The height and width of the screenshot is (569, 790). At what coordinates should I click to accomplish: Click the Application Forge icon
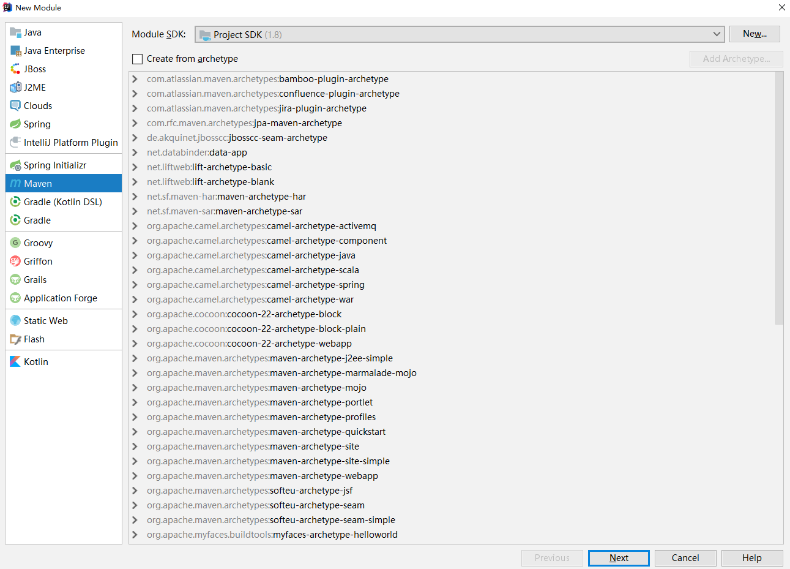(15, 298)
